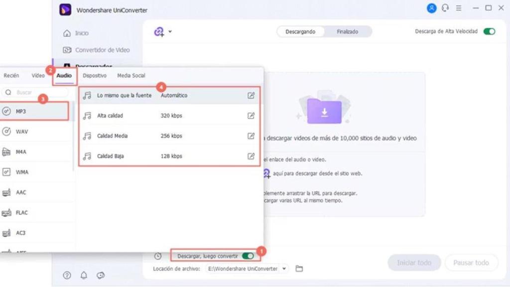Toggle Descarga de Alta Velocidad switch
510x287 pixels.
(489, 31)
